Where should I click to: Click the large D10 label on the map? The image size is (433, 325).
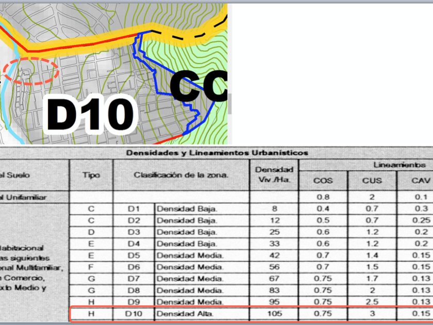pos(91,114)
